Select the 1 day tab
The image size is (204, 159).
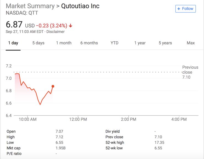[x=13, y=43]
